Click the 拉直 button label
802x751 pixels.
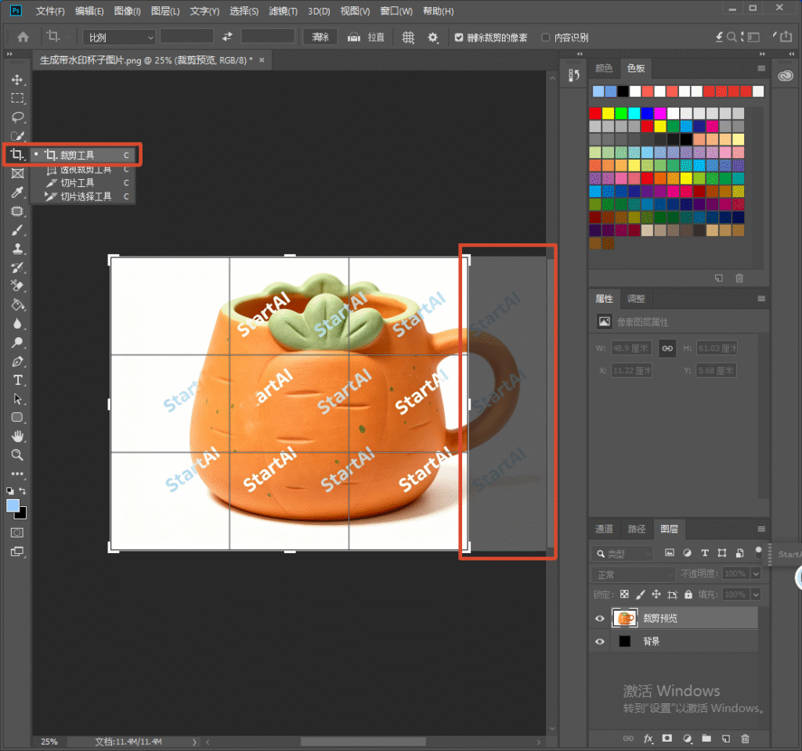tap(375, 38)
